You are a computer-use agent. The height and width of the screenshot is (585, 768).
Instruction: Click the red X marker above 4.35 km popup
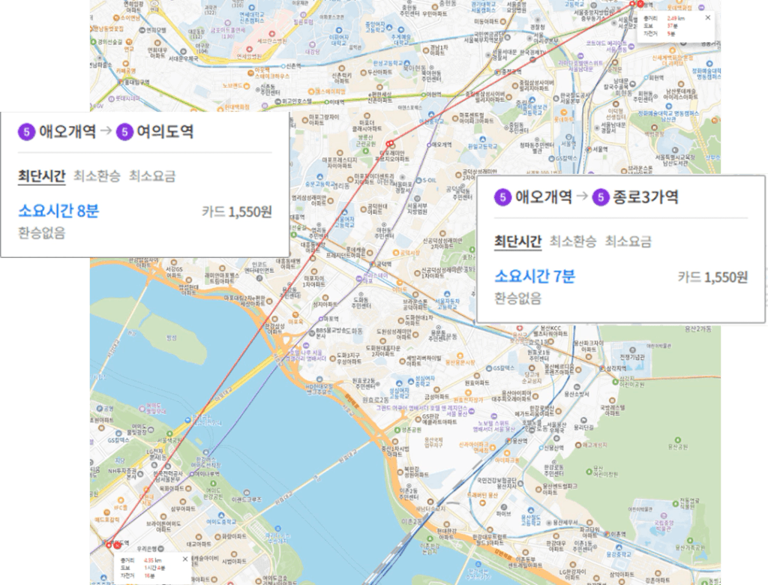pyautogui.click(x=117, y=544)
